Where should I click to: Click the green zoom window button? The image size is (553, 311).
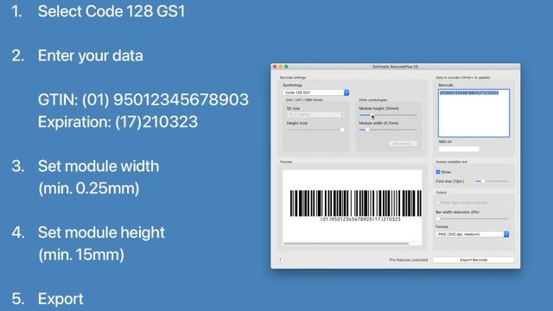click(x=286, y=67)
